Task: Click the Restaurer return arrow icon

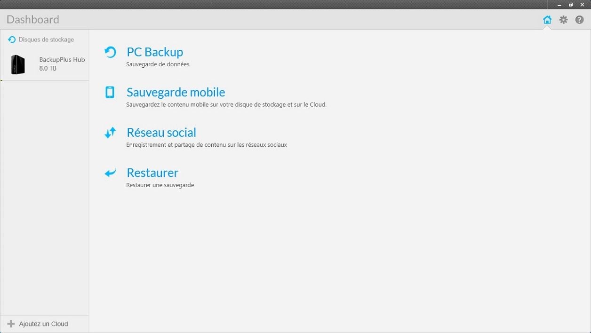Action: (110, 173)
